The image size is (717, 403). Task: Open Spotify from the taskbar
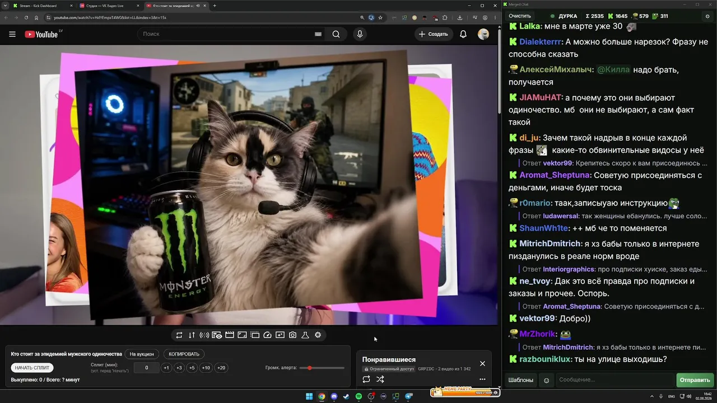[x=358, y=396]
